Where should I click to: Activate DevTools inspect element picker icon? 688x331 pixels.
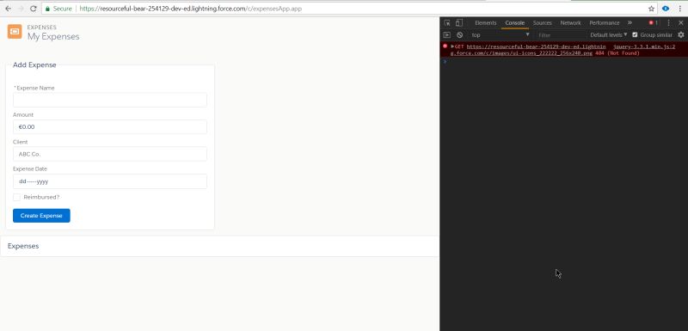[447, 23]
